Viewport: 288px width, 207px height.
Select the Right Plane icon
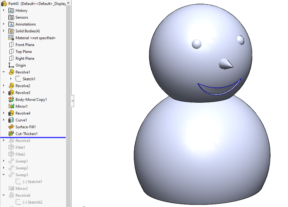[11, 59]
